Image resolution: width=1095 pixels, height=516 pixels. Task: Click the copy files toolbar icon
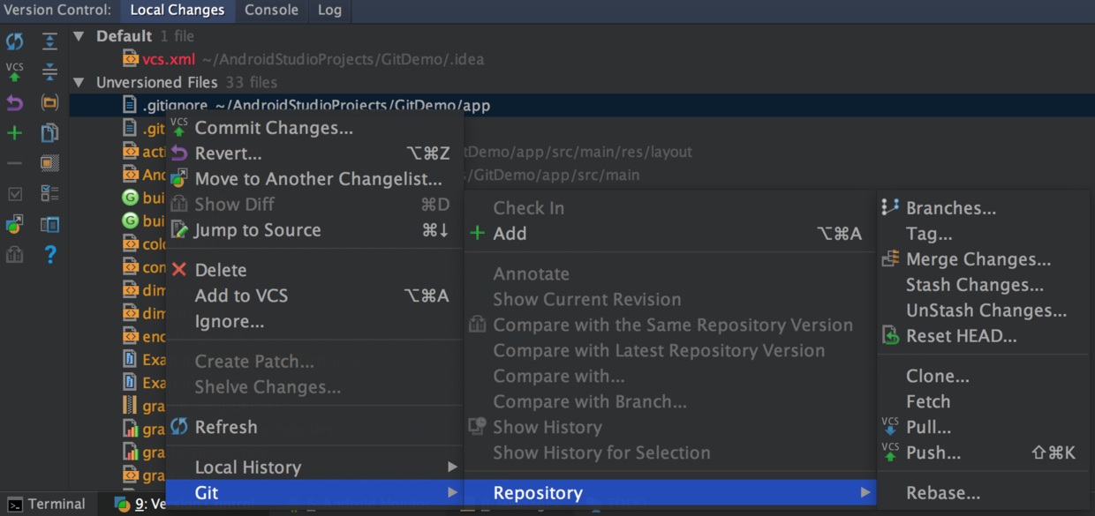pyautogui.click(x=49, y=133)
